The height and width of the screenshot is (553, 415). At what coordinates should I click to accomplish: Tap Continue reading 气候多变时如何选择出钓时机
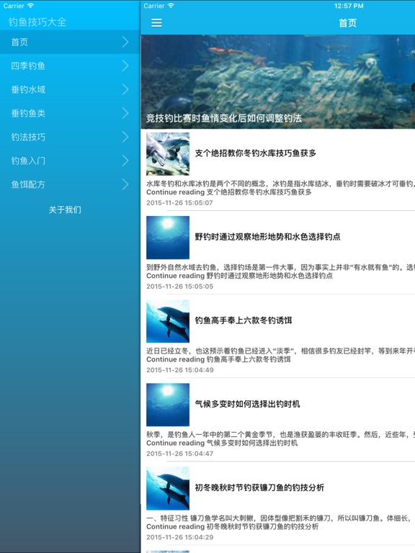222,443
